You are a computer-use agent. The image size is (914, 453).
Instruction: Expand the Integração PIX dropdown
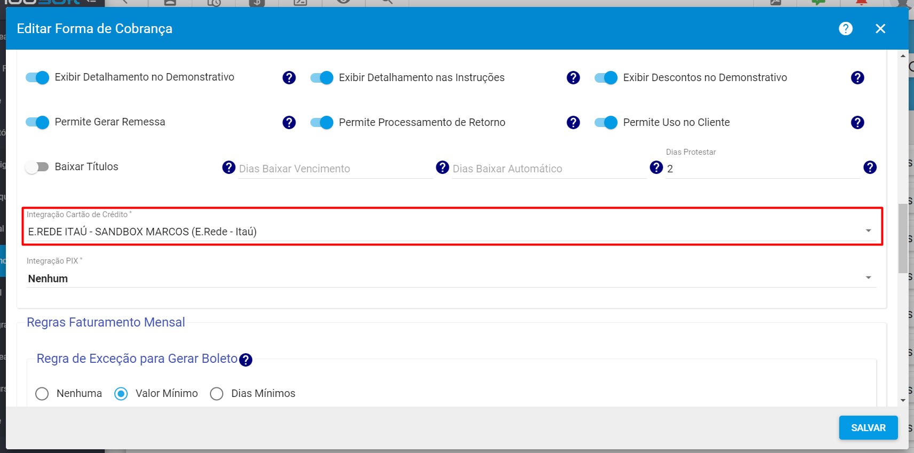coord(451,279)
